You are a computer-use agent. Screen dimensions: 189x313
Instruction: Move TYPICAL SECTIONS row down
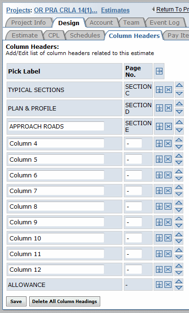179,93
